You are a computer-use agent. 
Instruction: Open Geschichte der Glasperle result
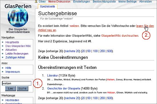click(64, 89)
